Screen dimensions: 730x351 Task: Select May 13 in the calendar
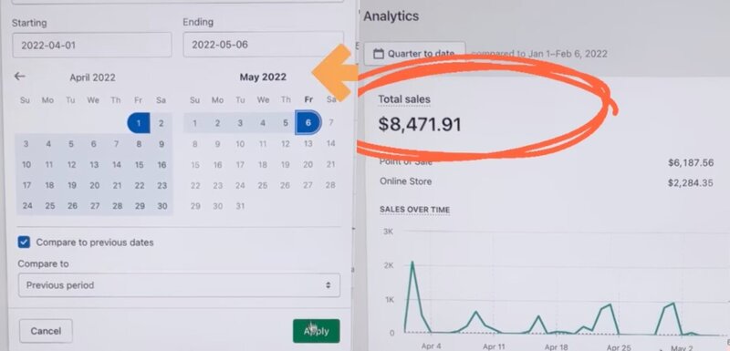click(x=308, y=144)
